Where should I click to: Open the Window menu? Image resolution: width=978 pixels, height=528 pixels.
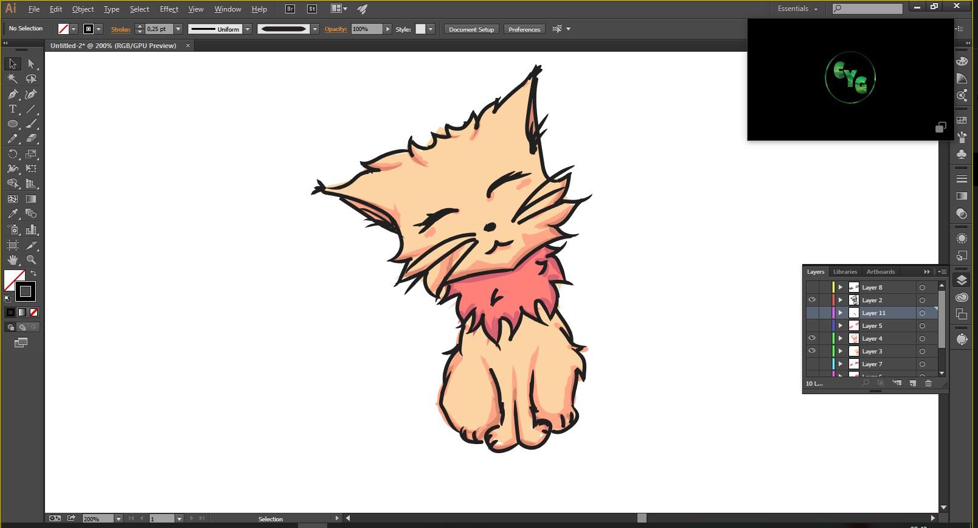coord(227,9)
